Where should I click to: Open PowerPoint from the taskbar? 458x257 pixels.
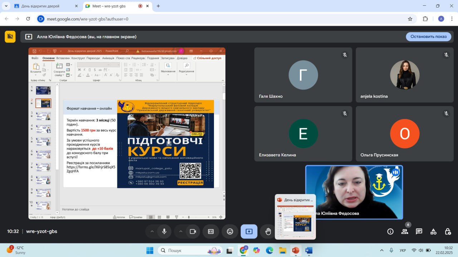(296, 250)
